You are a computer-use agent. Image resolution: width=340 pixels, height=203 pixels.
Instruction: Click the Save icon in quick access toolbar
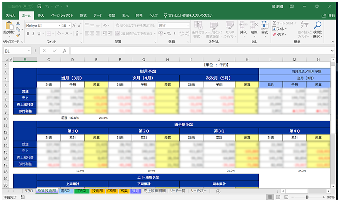pos(39,7)
